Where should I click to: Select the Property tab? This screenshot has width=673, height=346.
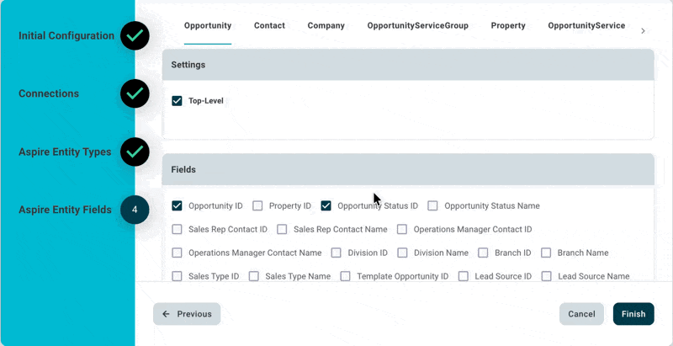point(508,26)
